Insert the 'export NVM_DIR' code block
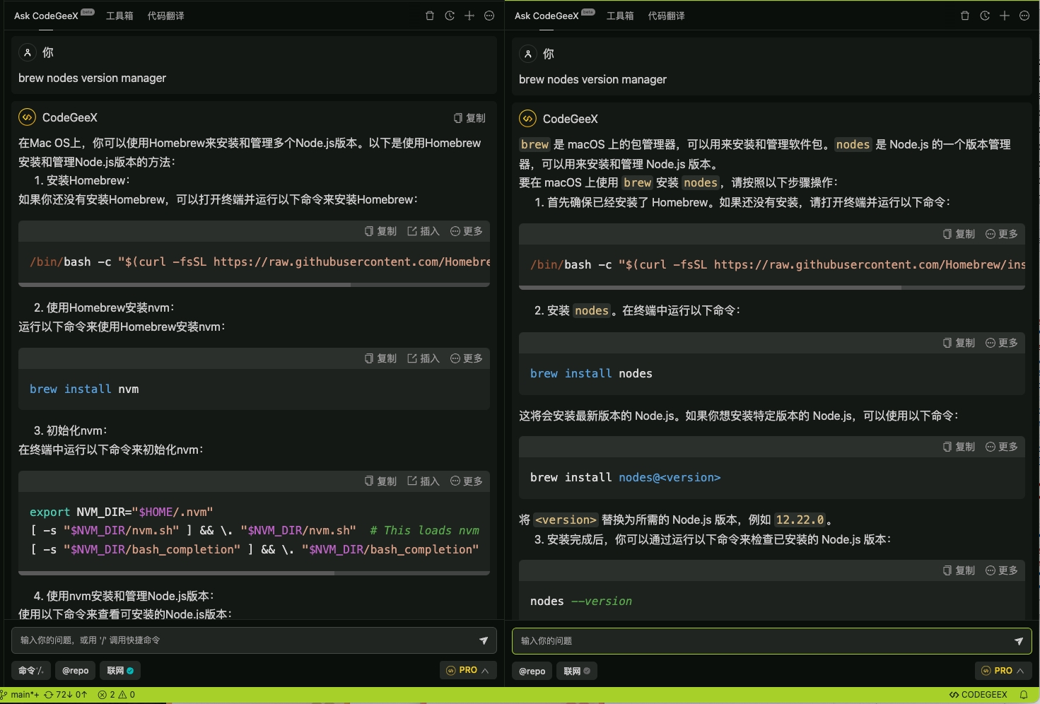This screenshot has height=704, width=1040. (423, 481)
